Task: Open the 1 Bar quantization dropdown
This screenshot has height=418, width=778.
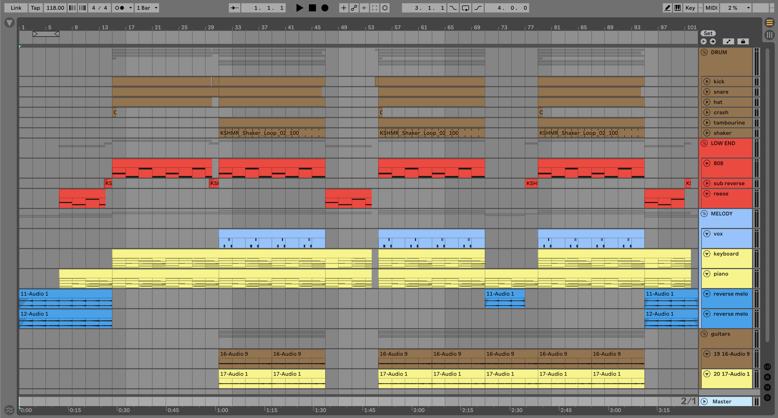Action: [147, 8]
